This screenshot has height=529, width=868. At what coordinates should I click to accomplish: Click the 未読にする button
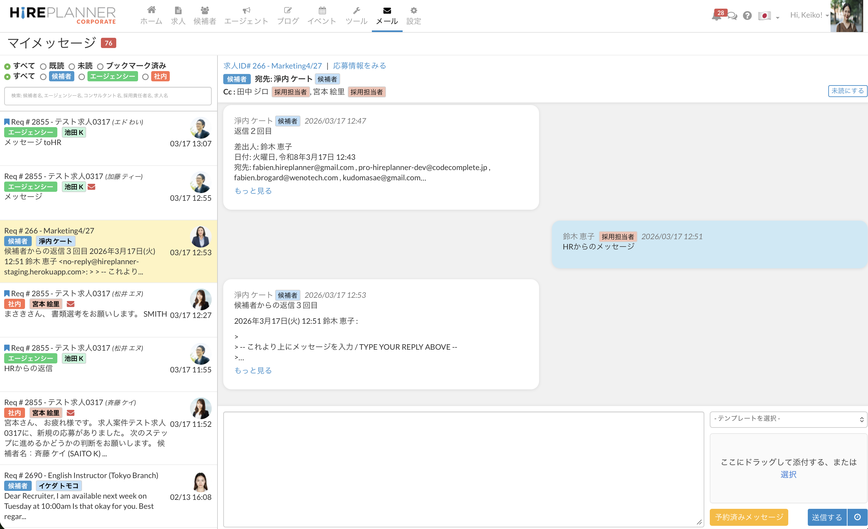[847, 91]
